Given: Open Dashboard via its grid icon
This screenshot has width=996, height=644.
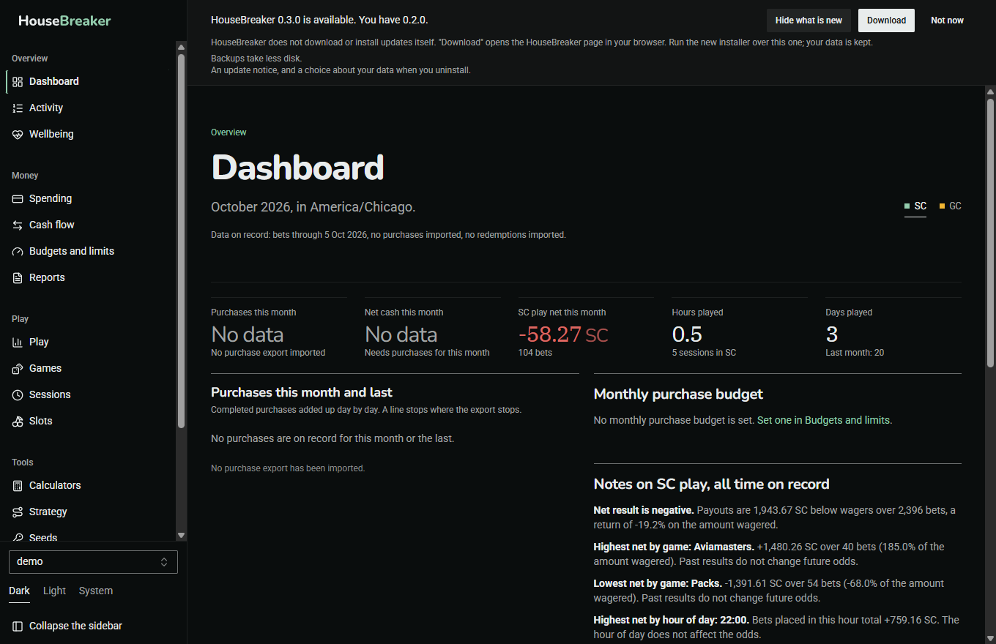Looking at the screenshot, I should (x=18, y=81).
